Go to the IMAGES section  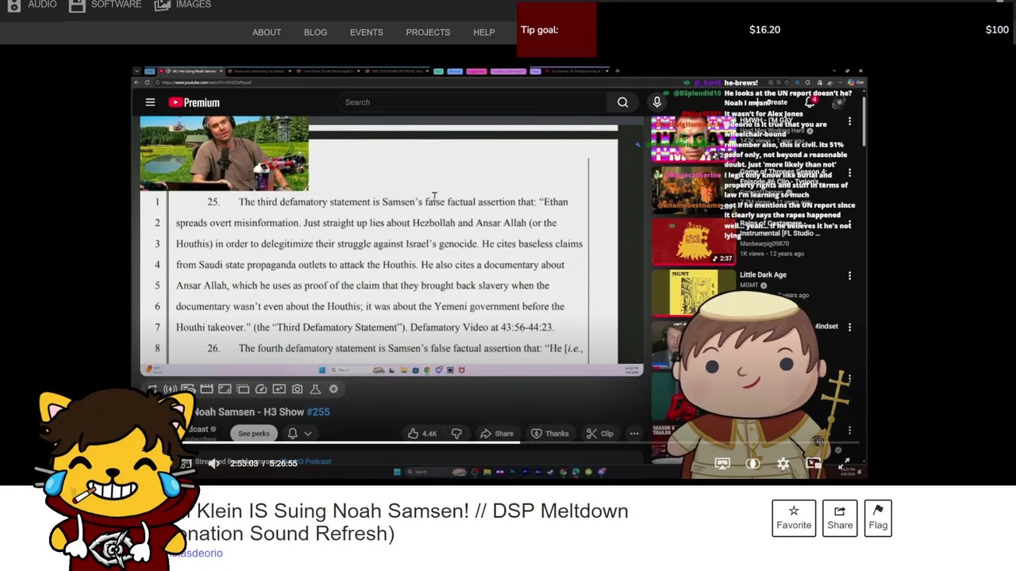click(x=183, y=5)
